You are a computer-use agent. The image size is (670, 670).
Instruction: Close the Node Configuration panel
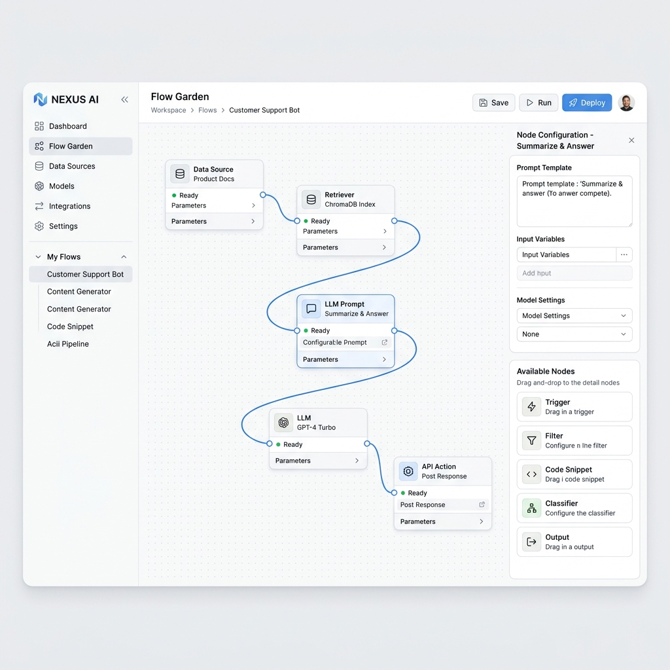click(631, 140)
